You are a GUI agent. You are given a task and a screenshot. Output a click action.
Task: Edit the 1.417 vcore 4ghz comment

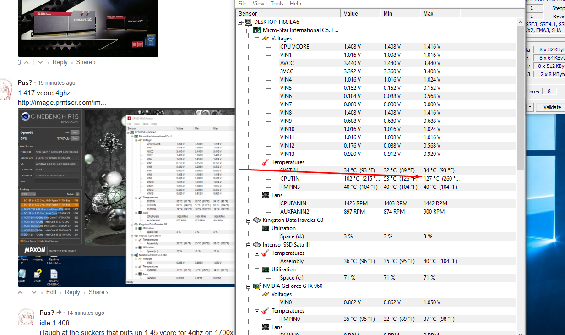51,292
